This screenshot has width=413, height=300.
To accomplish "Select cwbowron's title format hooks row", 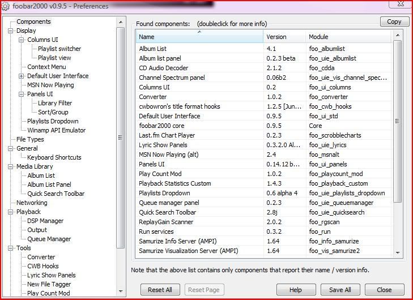I will pyautogui.click(x=263, y=106).
